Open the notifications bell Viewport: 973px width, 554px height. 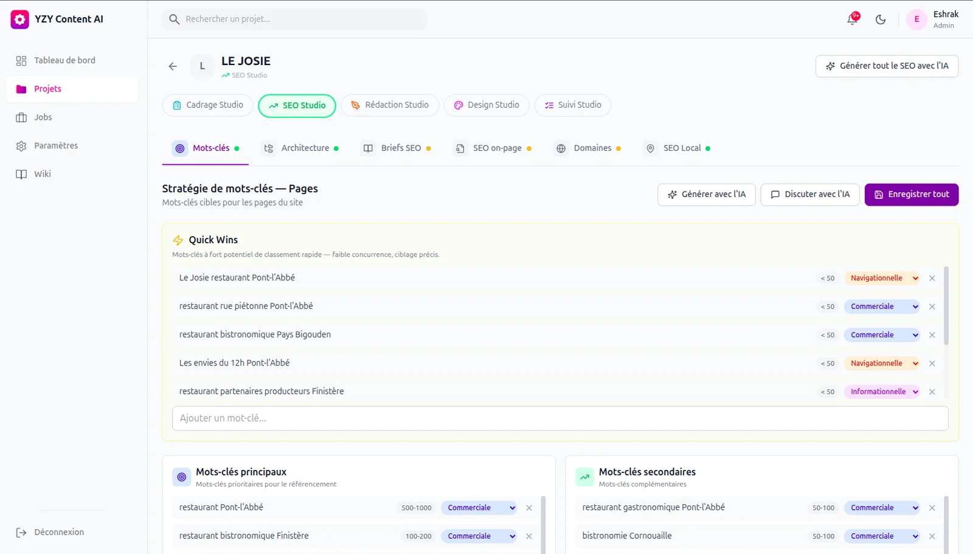tap(853, 19)
